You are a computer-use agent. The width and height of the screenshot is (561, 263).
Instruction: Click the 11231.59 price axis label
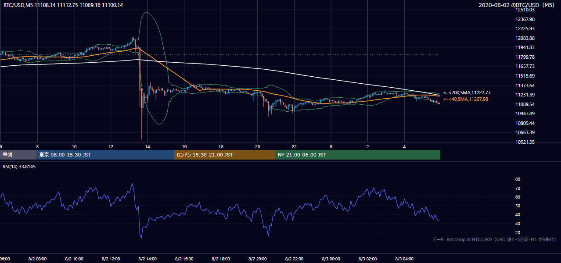[x=525, y=95]
